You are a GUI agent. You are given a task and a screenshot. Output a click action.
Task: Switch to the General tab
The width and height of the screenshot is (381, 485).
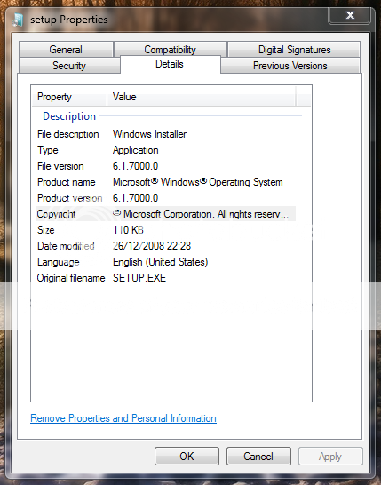tap(66, 50)
